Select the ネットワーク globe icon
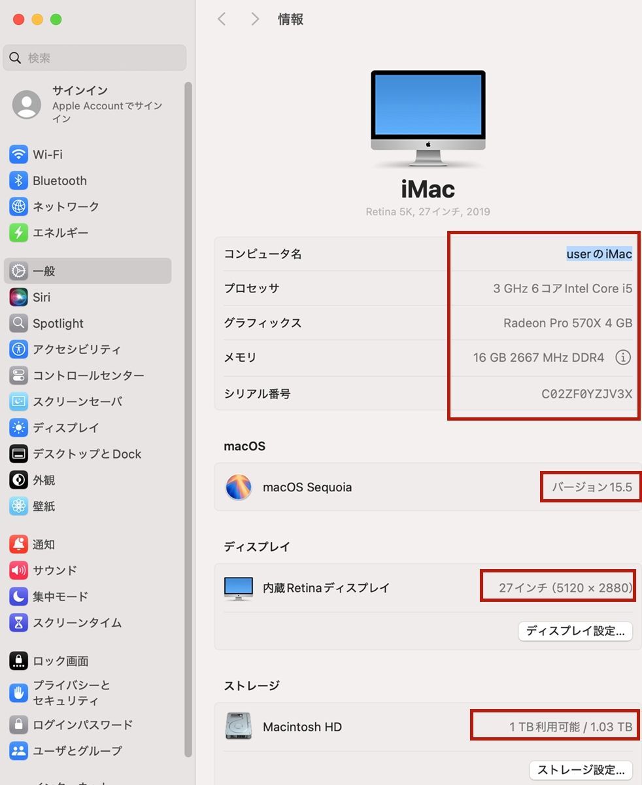642x785 pixels. point(18,207)
